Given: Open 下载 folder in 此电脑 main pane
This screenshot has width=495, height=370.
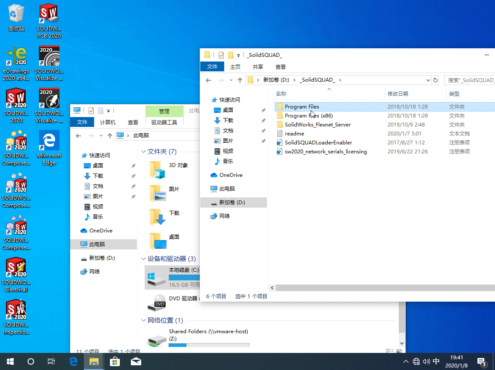Looking at the screenshot, I should click(x=165, y=217).
